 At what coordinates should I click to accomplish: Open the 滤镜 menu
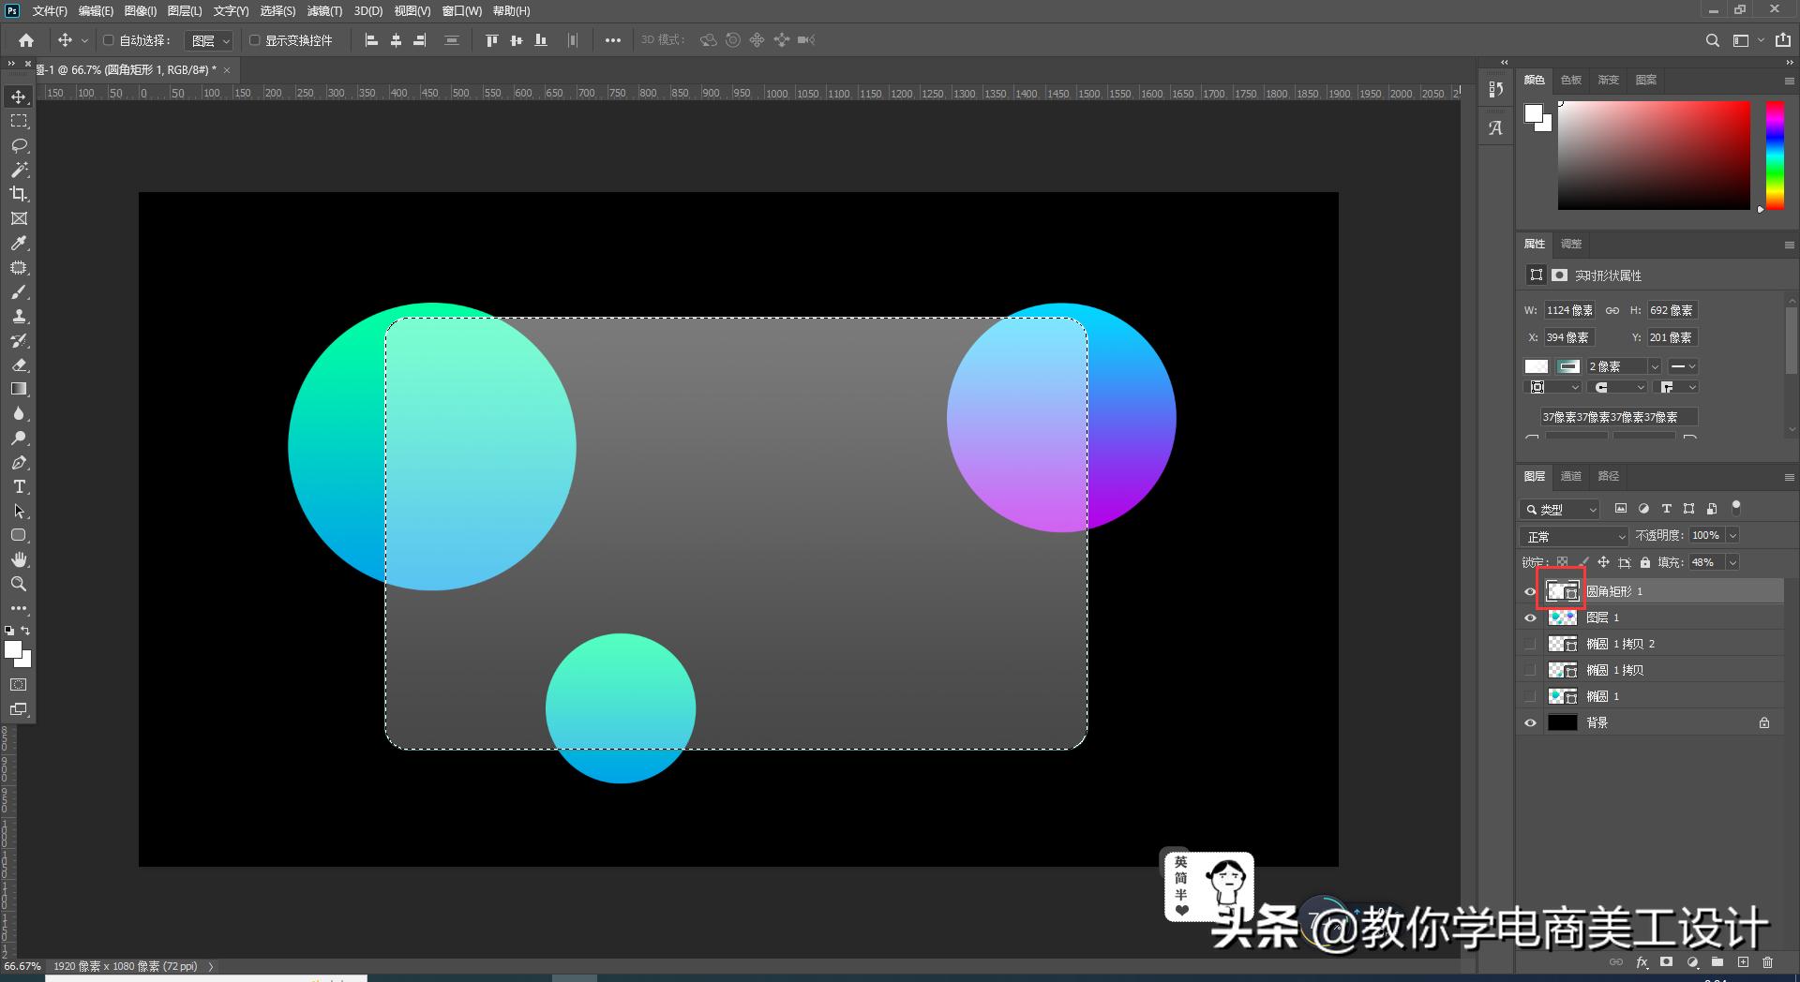coord(323,11)
